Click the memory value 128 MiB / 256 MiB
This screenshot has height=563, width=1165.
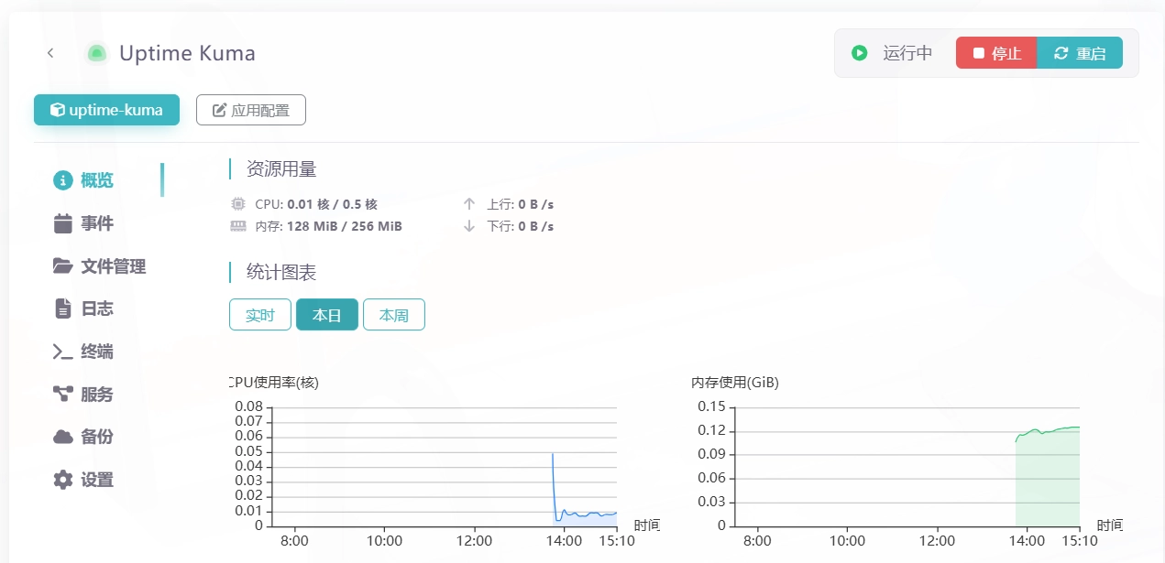345,226
